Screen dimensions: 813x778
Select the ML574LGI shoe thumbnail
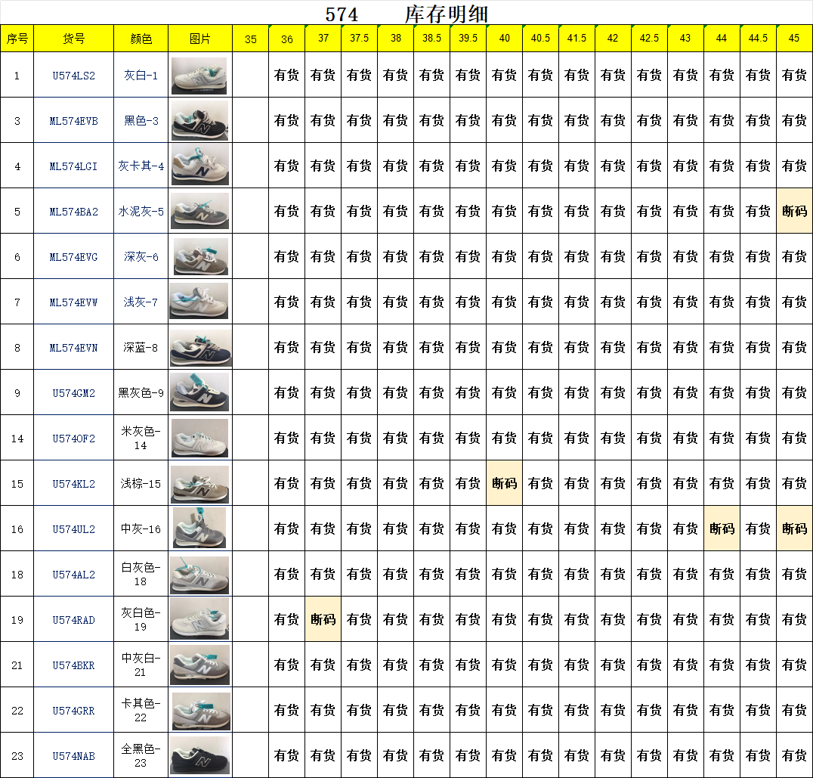tap(200, 165)
